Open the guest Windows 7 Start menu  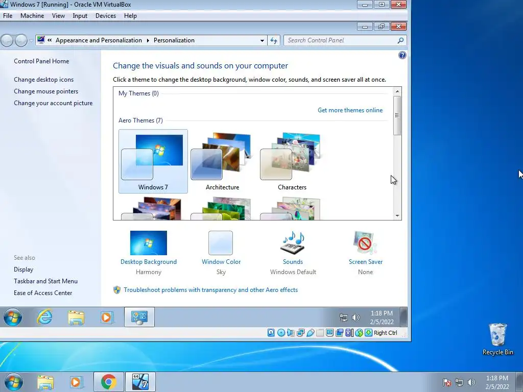click(x=13, y=317)
